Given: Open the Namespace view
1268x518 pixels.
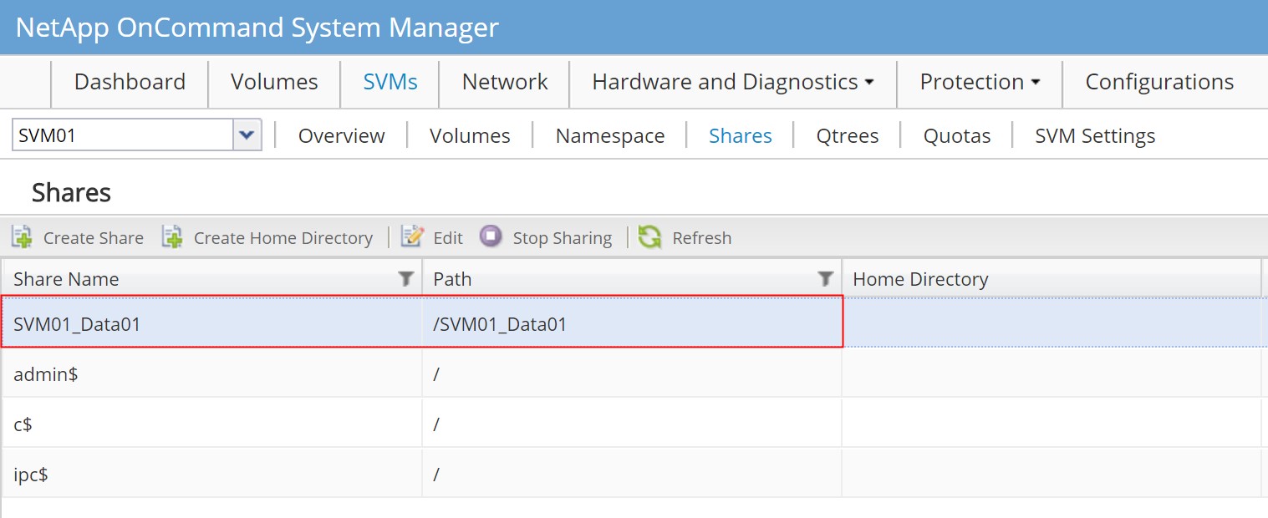Looking at the screenshot, I should (x=609, y=135).
